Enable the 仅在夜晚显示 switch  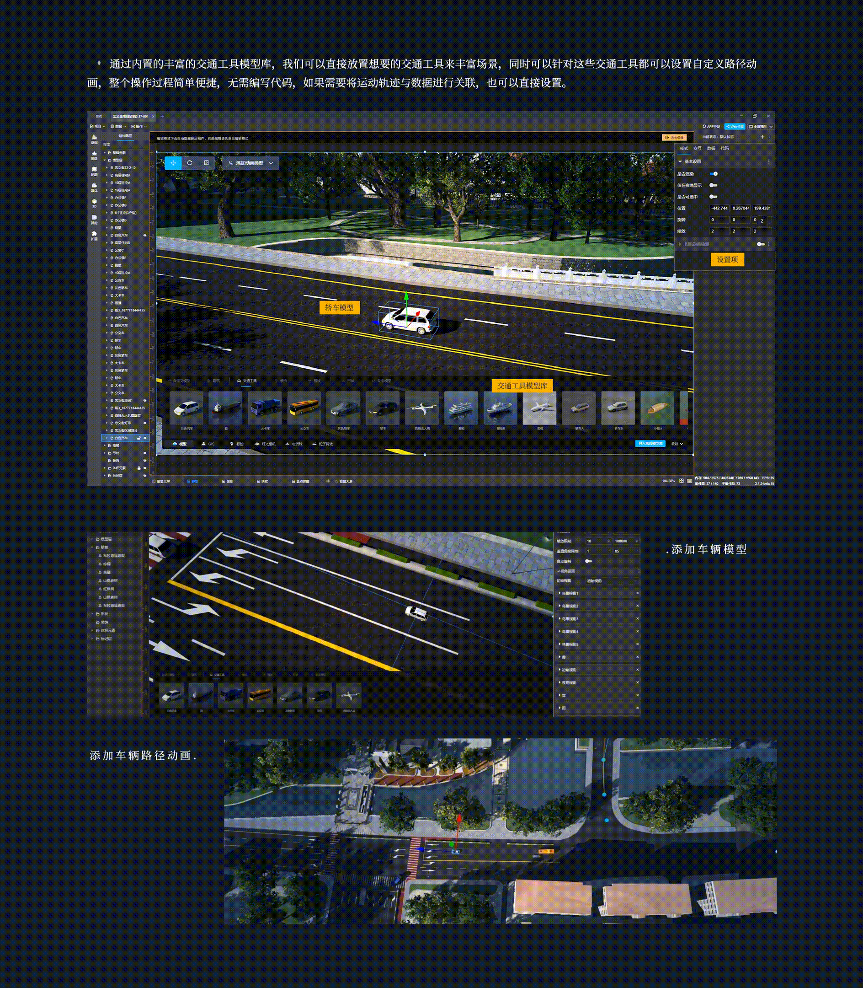point(714,185)
